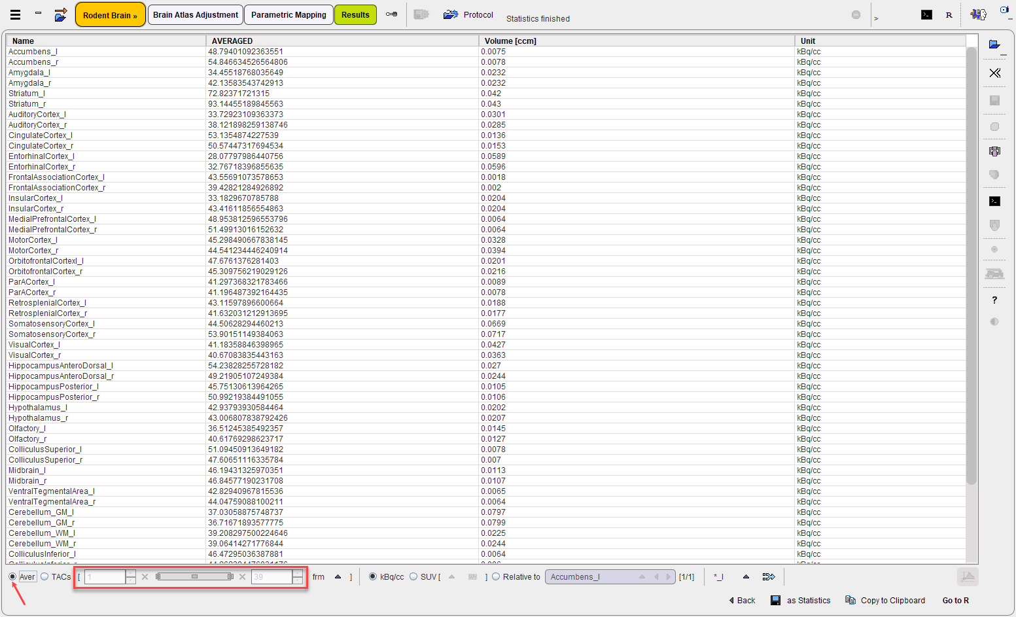Switch to Parametric Mapping tab

289,14
